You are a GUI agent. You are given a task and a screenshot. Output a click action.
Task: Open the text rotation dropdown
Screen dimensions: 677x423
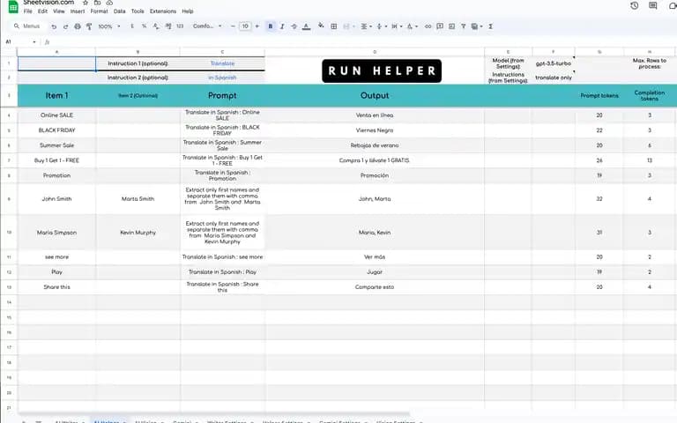(412, 26)
